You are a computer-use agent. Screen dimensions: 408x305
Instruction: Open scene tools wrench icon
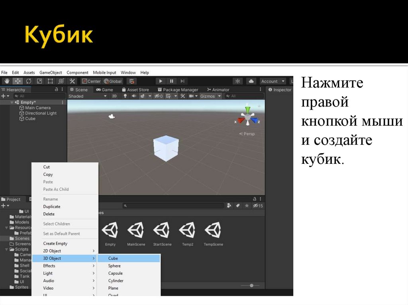182,96
